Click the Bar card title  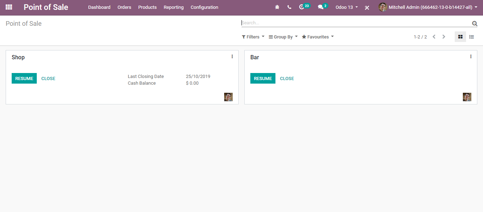(255, 57)
